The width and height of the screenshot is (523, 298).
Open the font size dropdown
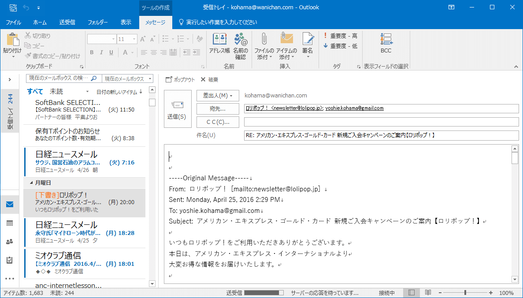[x=134, y=39]
